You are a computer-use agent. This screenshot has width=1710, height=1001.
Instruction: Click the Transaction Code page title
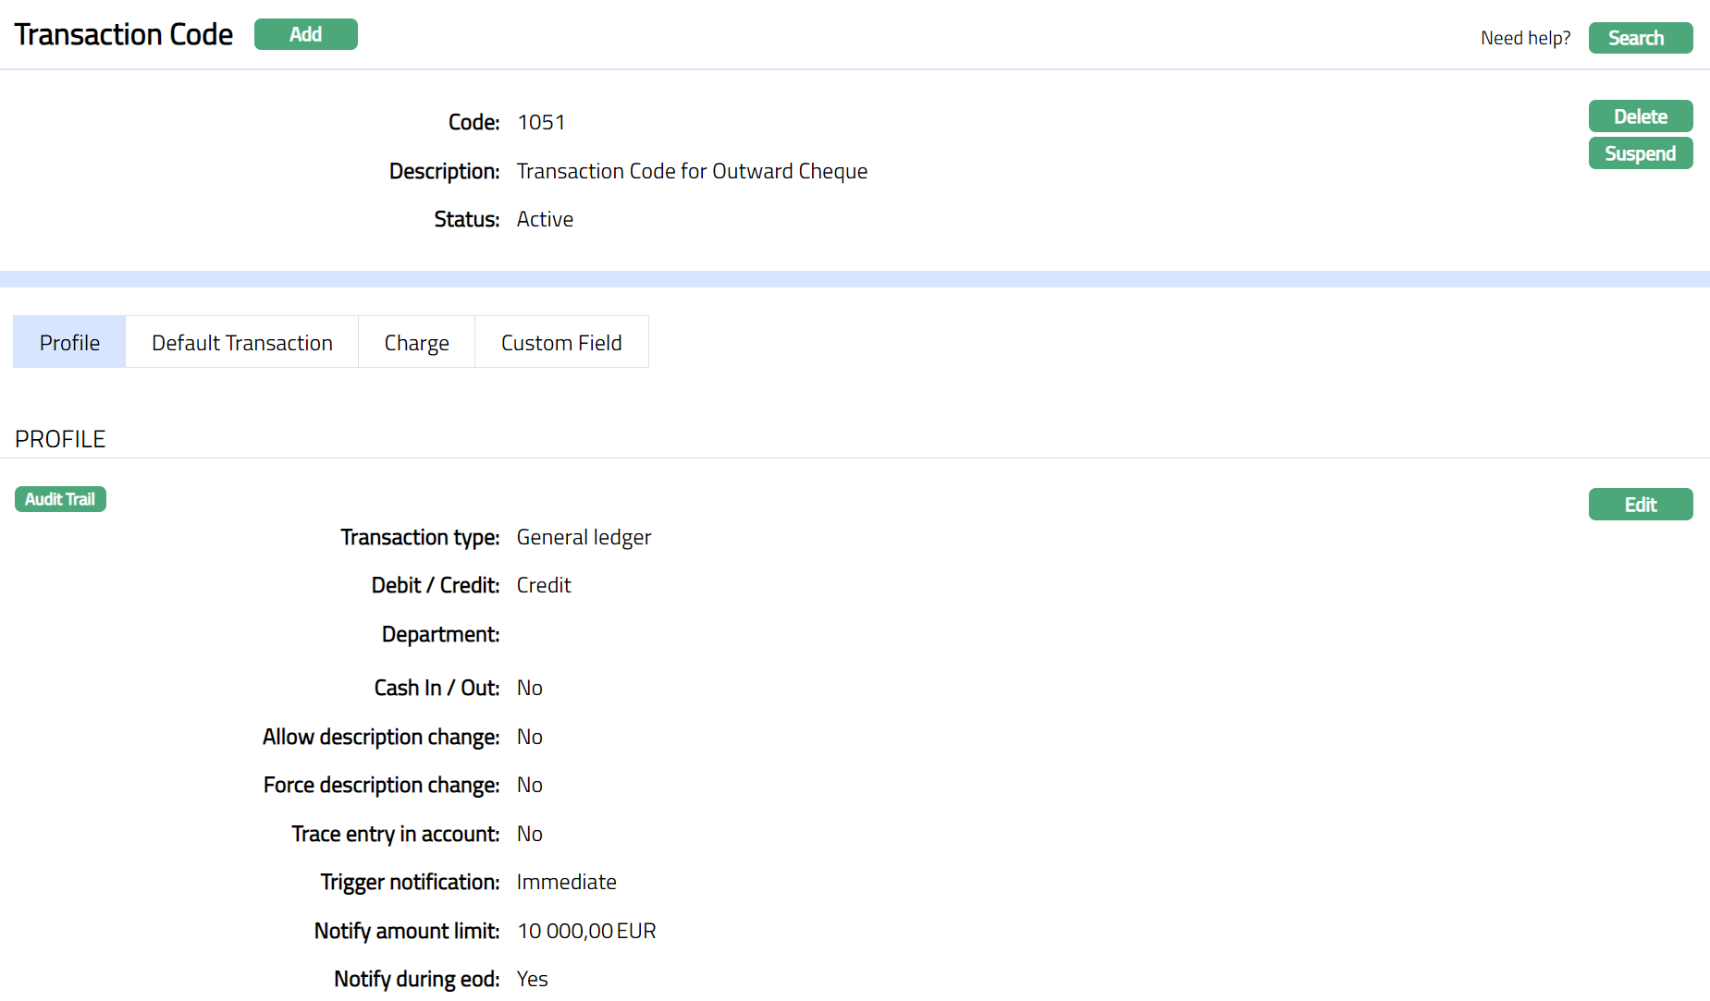pos(124,35)
